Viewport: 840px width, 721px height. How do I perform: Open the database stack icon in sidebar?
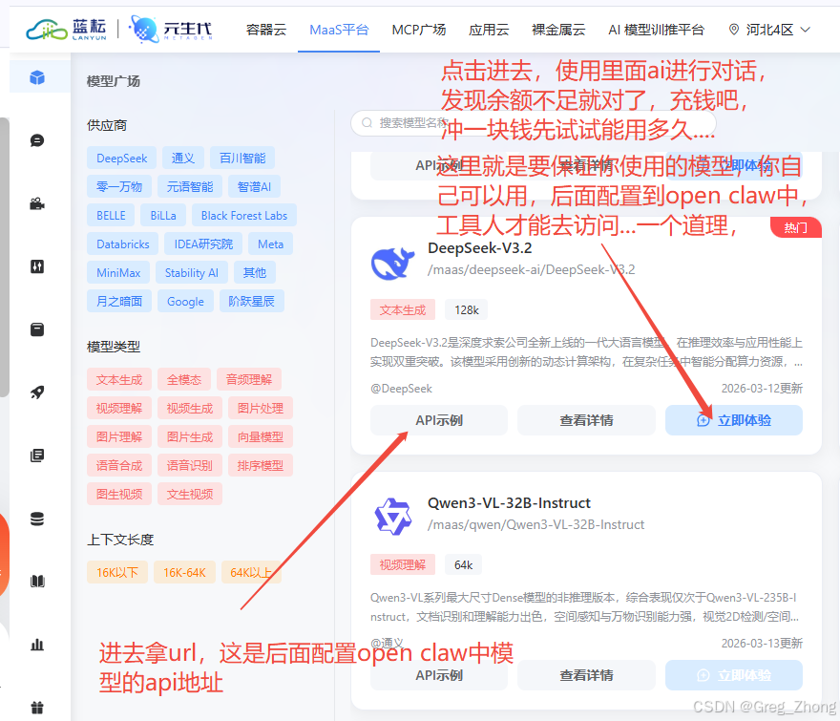point(37,519)
